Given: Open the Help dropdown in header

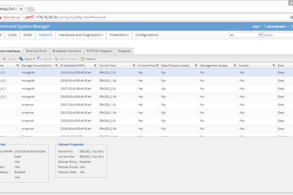Looking at the screenshot, I should click(x=257, y=26).
